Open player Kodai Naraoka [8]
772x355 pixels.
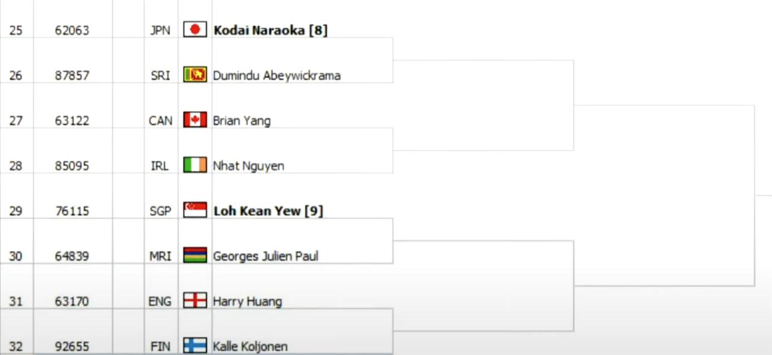[x=270, y=30]
